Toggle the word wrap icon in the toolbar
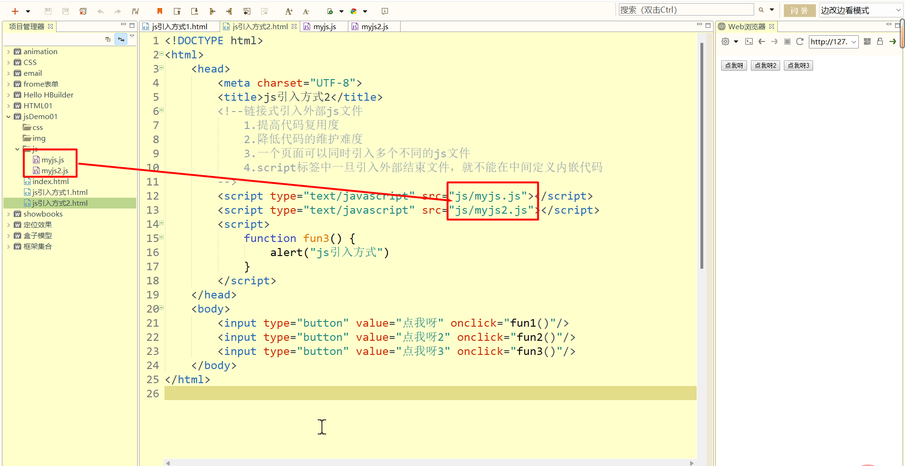Image resolution: width=905 pixels, height=466 pixels. [x=247, y=11]
